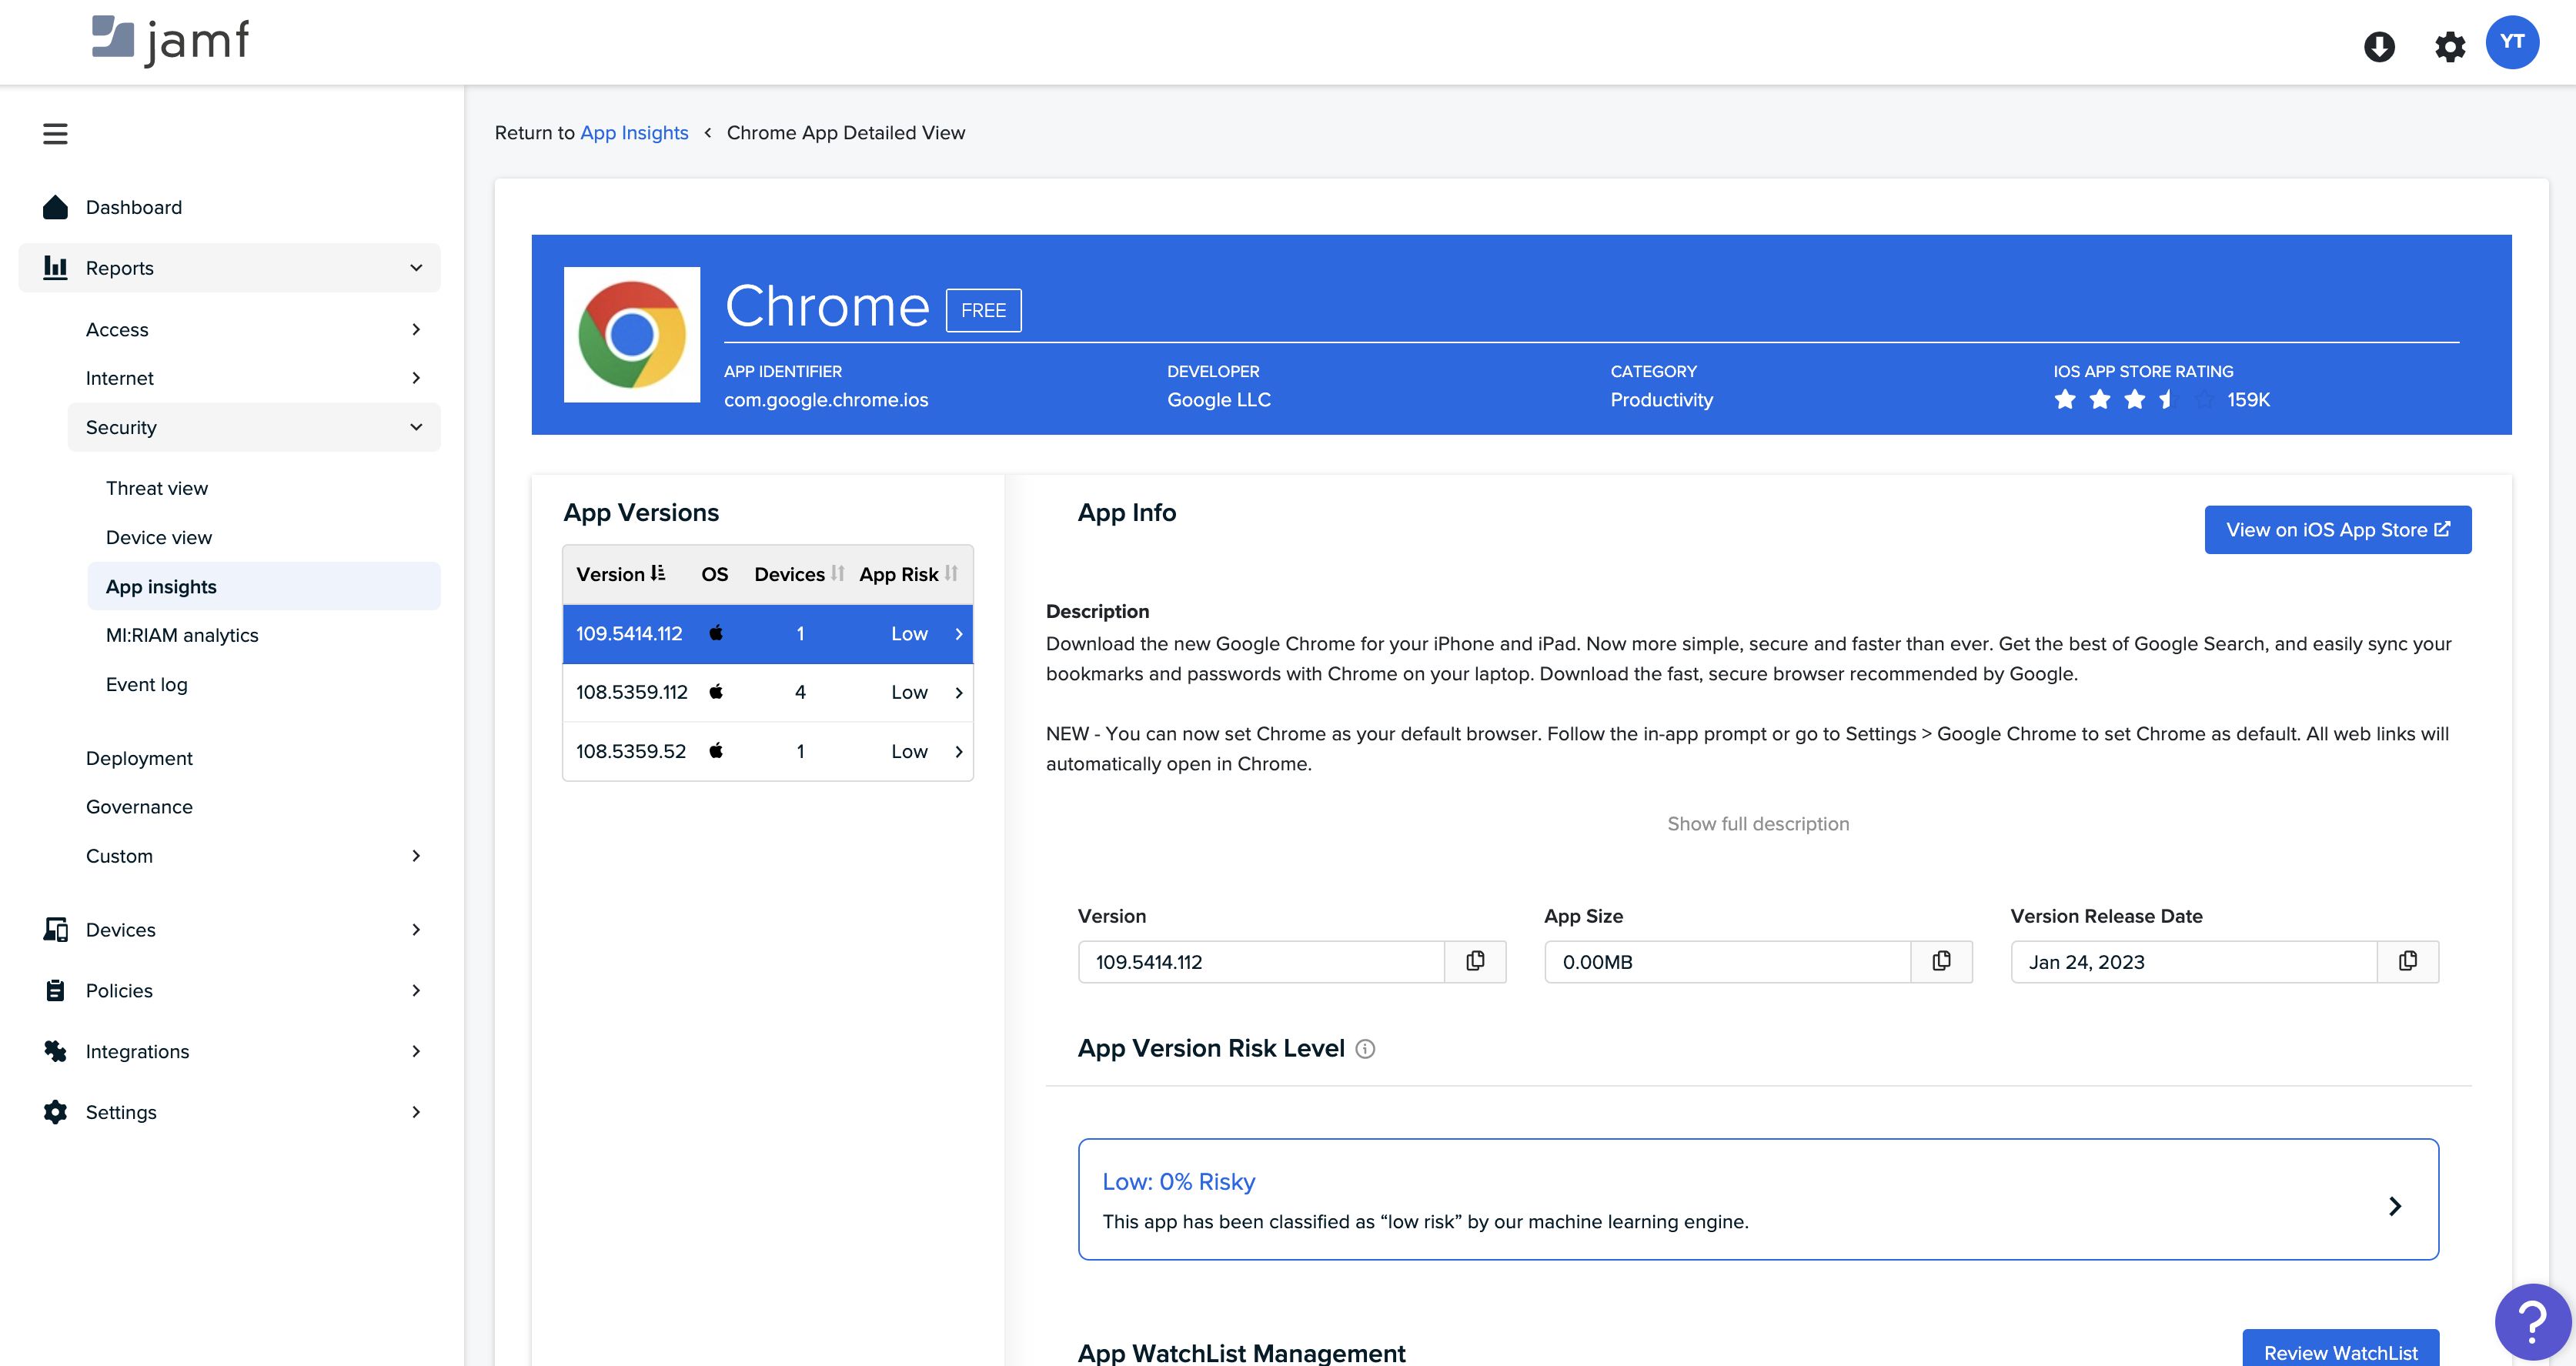
Task: Click the Reports bar chart icon
Action: [55, 267]
